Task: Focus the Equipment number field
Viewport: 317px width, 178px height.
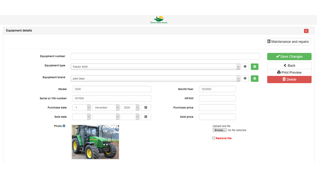Action: tap(165, 56)
